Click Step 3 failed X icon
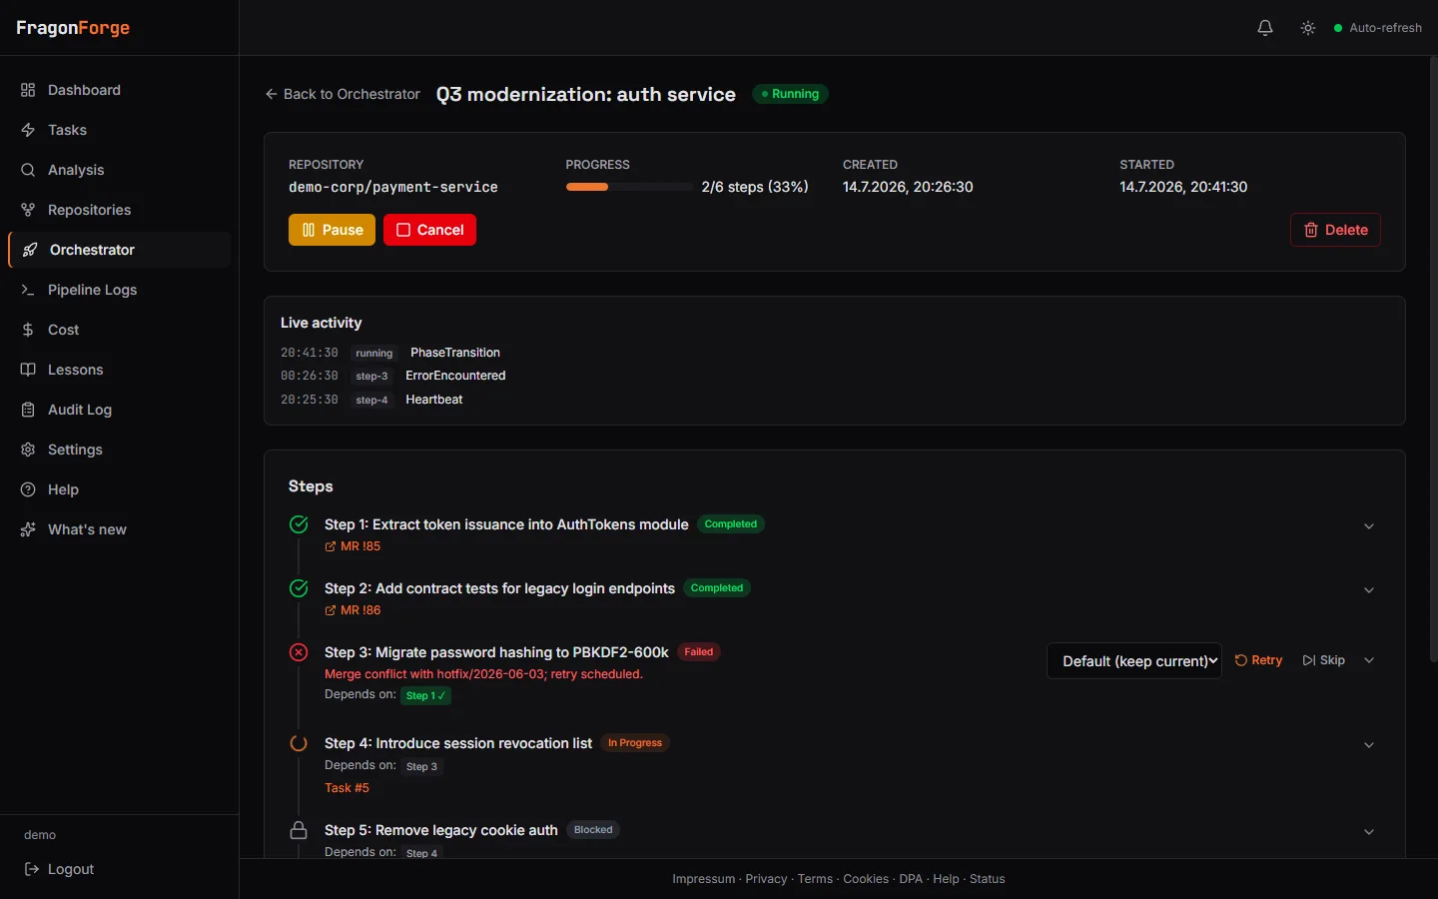The image size is (1438, 899). pos(299,652)
